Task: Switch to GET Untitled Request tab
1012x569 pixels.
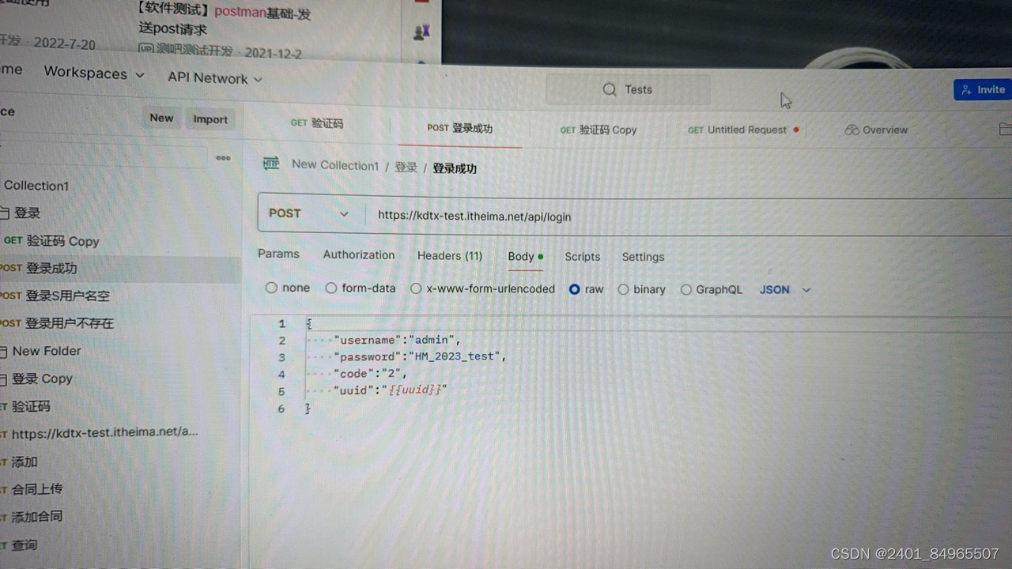Action: (743, 130)
